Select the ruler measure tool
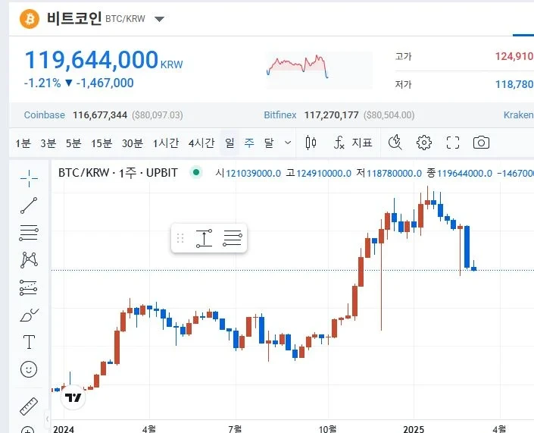The image size is (534, 433). click(29, 406)
